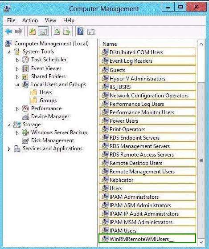Toggle the Show/Hide Action Pane button

[91, 32]
